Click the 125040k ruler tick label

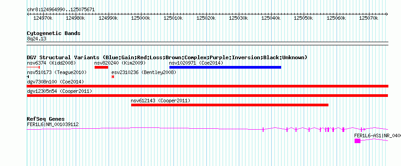pyautogui.click(x=271, y=18)
